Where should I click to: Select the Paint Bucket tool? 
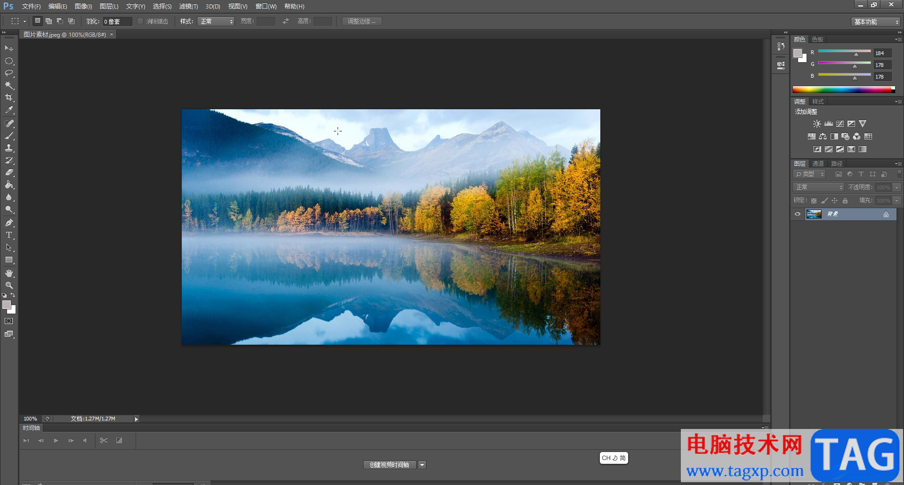pyautogui.click(x=9, y=185)
